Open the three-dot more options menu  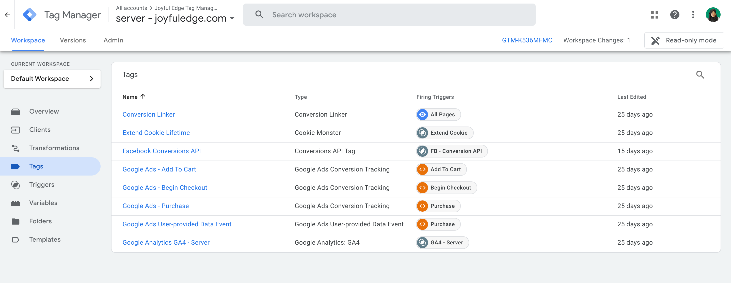(x=693, y=15)
